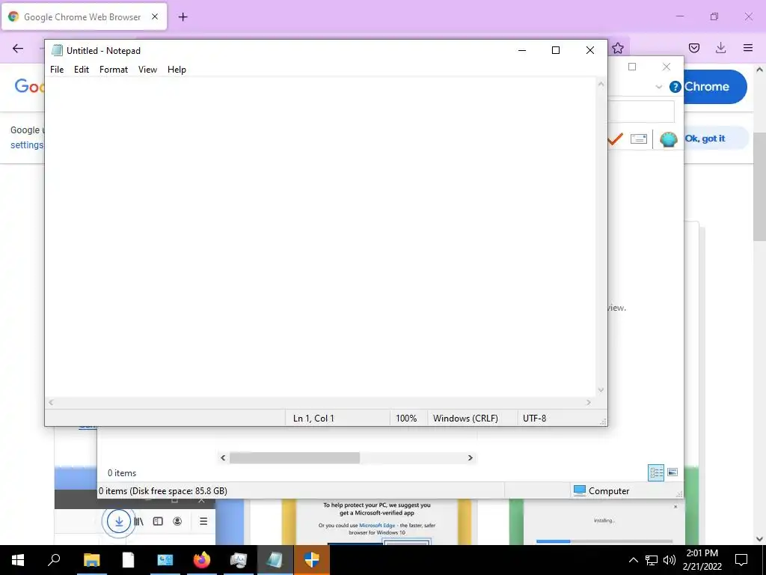Click the Explorer horizontal scrollbar thumb
The width and height of the screenshot is (766, 575).
click(295, 458)
